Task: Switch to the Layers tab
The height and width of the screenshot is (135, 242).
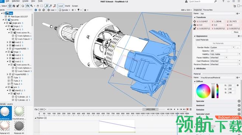Action: (10, 104)
